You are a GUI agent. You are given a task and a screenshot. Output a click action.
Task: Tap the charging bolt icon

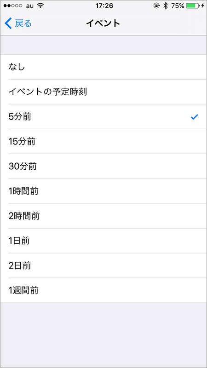pyautogui.click(x=203, y=6)
